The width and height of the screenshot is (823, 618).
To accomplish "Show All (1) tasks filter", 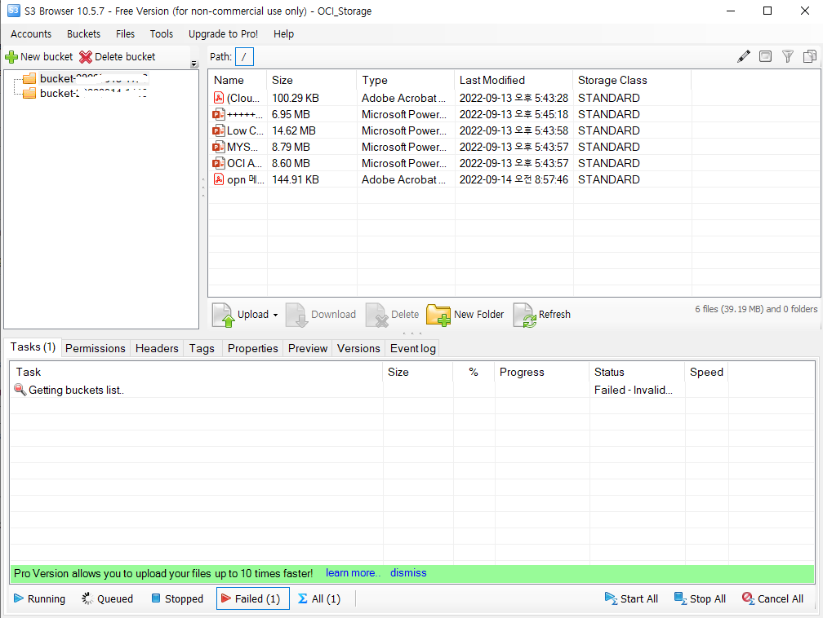I will [x=319, y=598].
